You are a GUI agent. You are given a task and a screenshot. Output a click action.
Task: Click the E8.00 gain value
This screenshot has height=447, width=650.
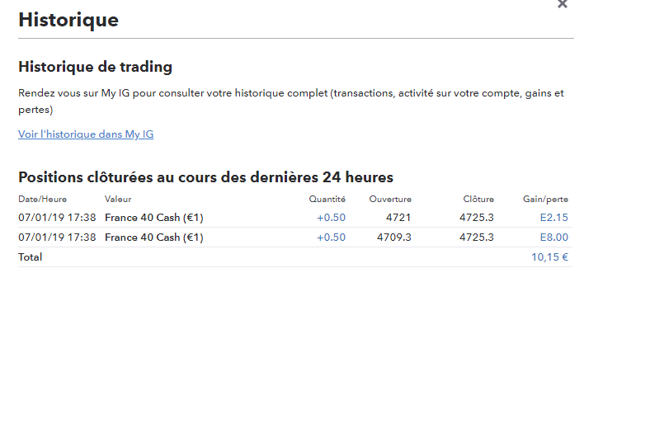(x=553, y=238)
